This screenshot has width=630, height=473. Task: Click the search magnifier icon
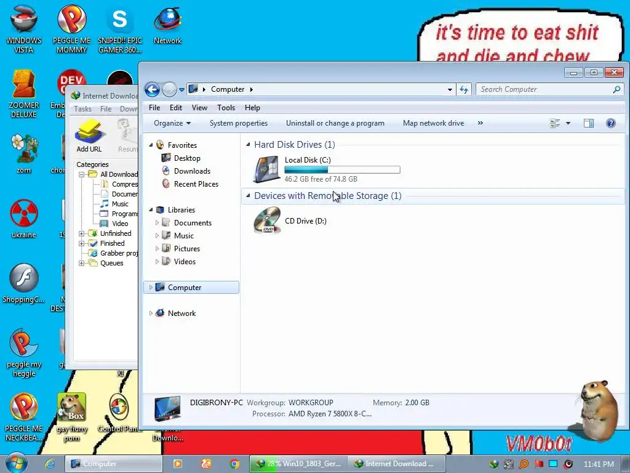(x=616, y=89)
